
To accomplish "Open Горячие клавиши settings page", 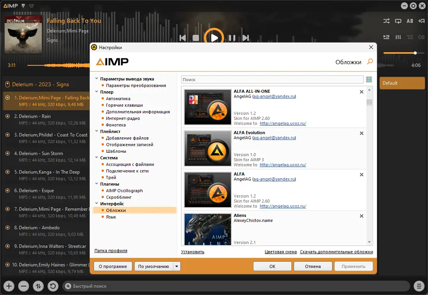I will click(124, 105).
